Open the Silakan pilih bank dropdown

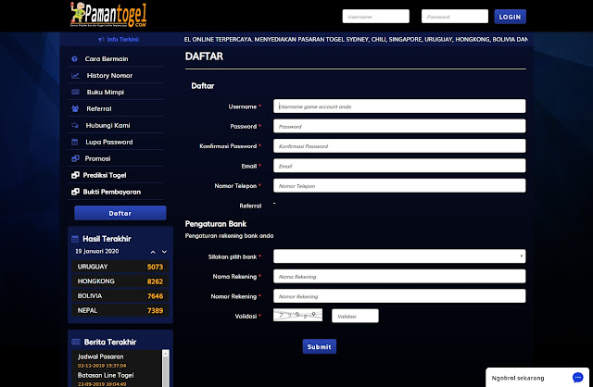click(399, 256)
